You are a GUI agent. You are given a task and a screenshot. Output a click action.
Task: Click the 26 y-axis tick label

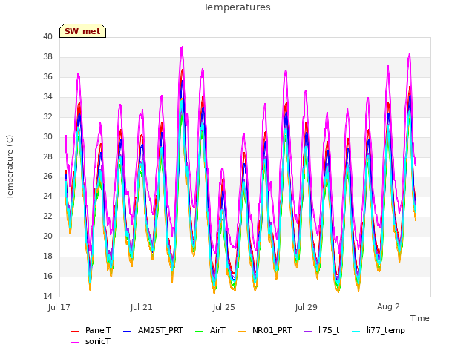point(47,177)
